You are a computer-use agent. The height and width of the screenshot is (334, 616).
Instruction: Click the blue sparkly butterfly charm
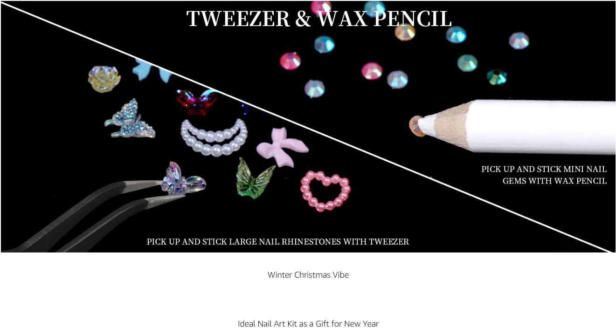(x=129, y=119)
